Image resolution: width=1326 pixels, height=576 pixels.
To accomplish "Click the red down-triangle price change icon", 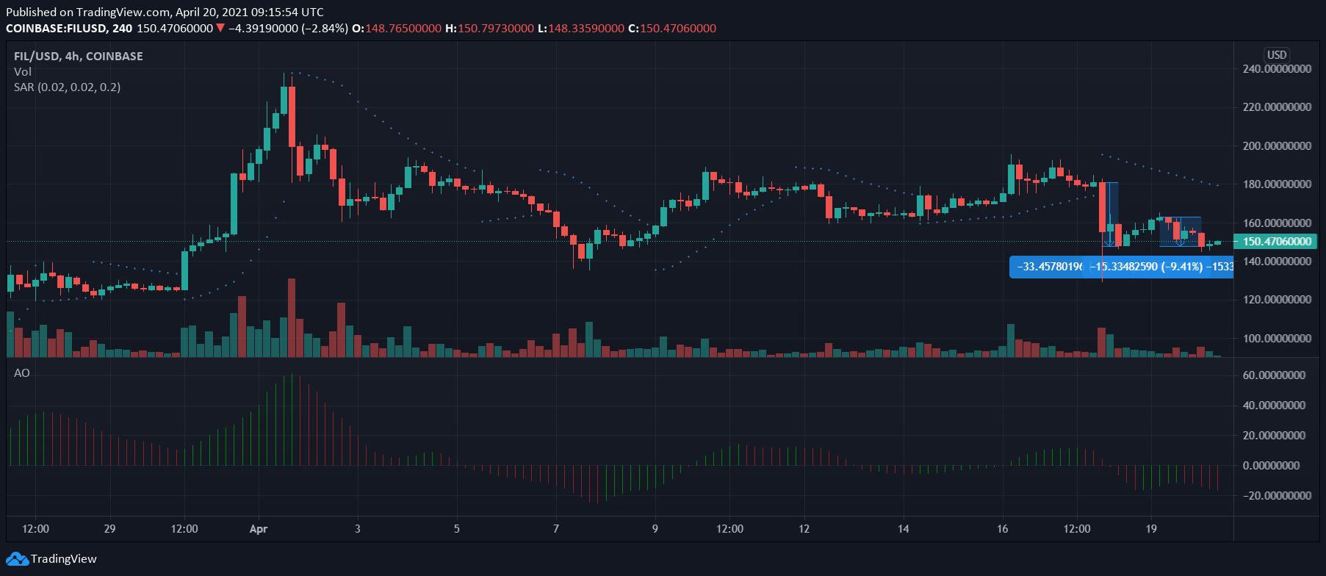I will tap(220, 28).
